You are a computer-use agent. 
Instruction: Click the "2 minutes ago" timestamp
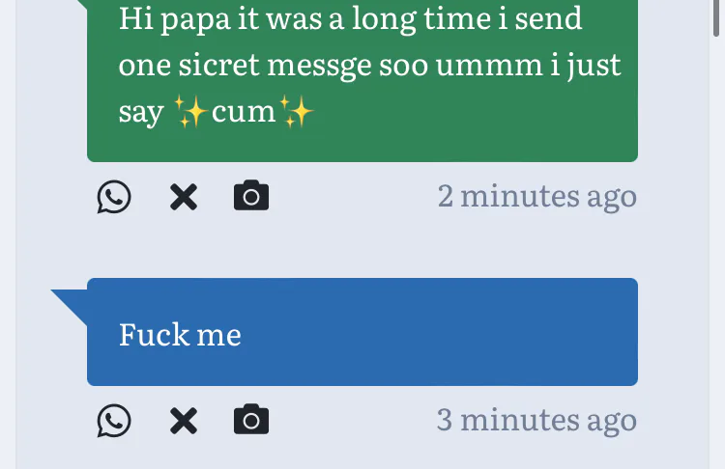tap(536, 196)
